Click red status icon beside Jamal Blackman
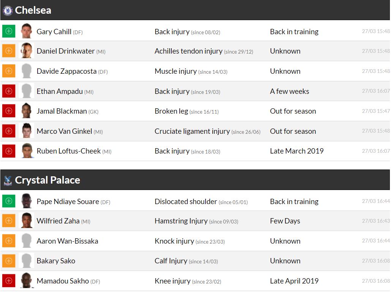Viewport: 391px width, 293px height. point(9,111)
